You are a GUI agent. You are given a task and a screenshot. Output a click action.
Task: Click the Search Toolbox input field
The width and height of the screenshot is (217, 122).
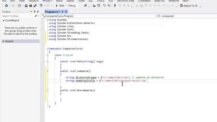[18, 16]
